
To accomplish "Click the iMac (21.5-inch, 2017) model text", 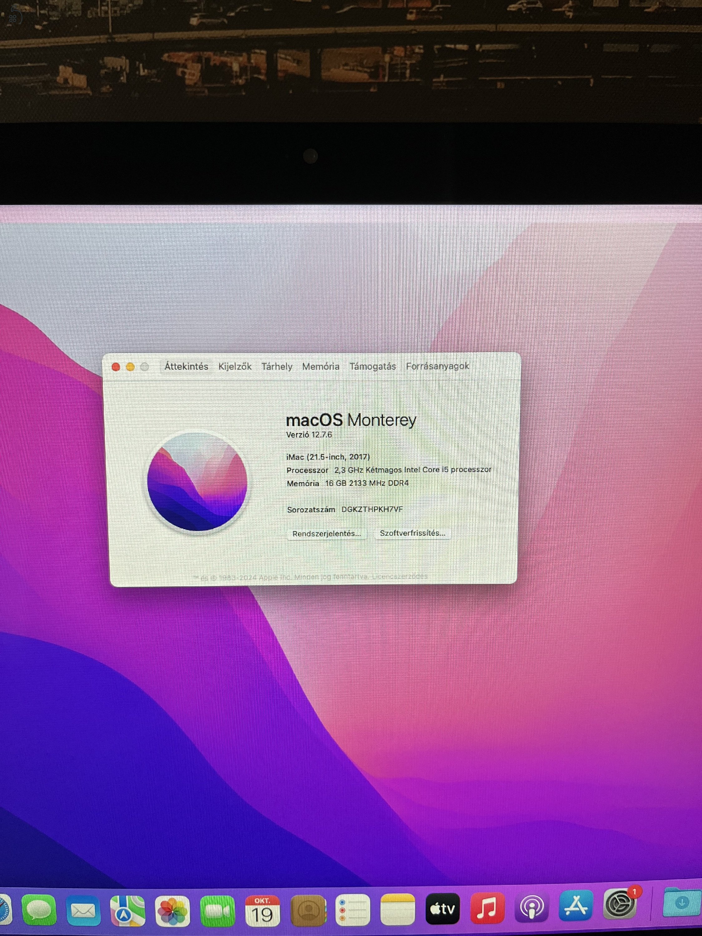I will click(328, 456).
